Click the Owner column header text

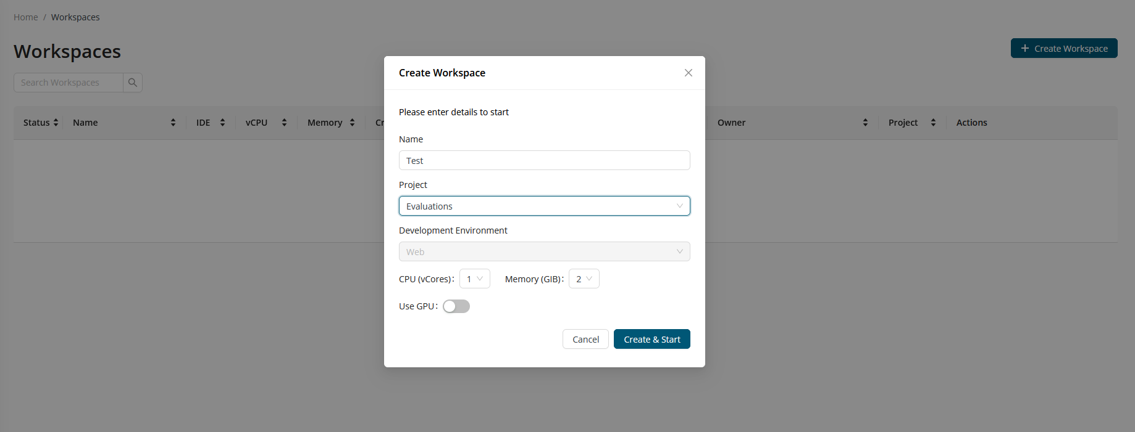click(732, 123)
